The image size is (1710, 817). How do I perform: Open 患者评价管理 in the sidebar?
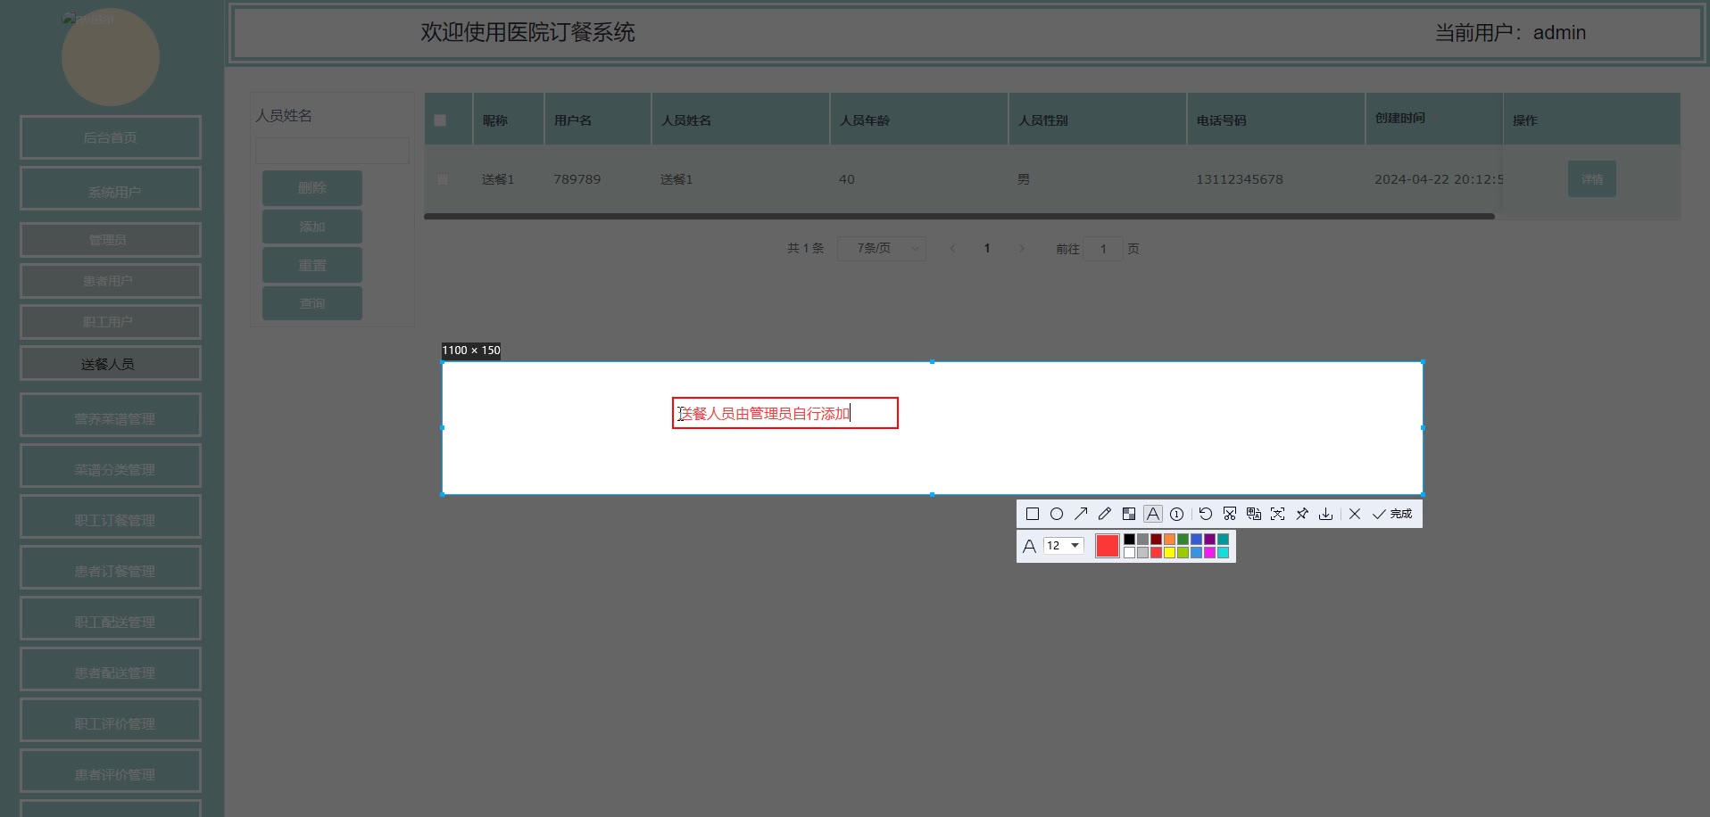[111, 772]
